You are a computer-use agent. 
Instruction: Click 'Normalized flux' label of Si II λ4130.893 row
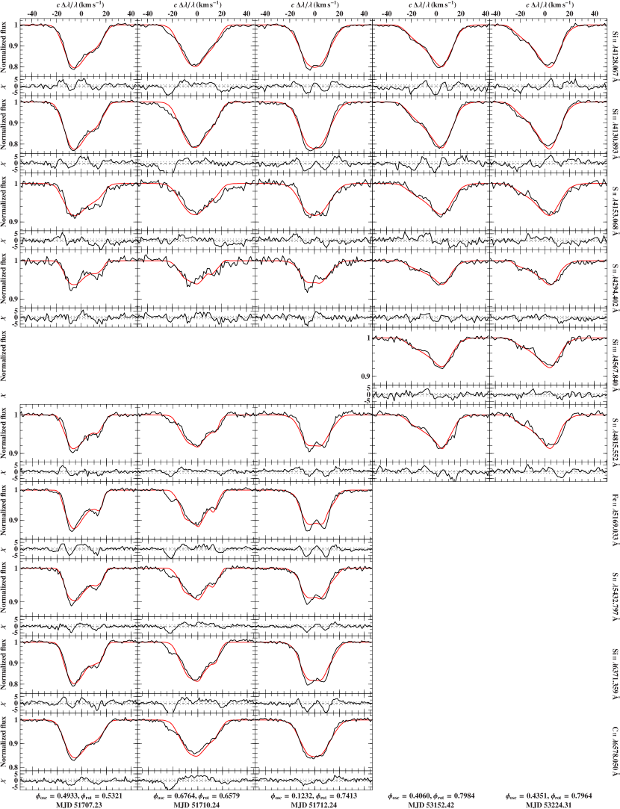[x=4, y=124]
